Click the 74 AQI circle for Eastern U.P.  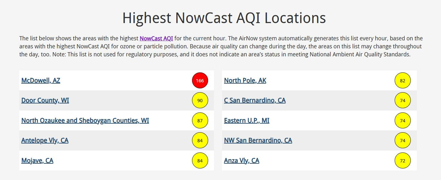pyautogui.click(x=403, y=121)
